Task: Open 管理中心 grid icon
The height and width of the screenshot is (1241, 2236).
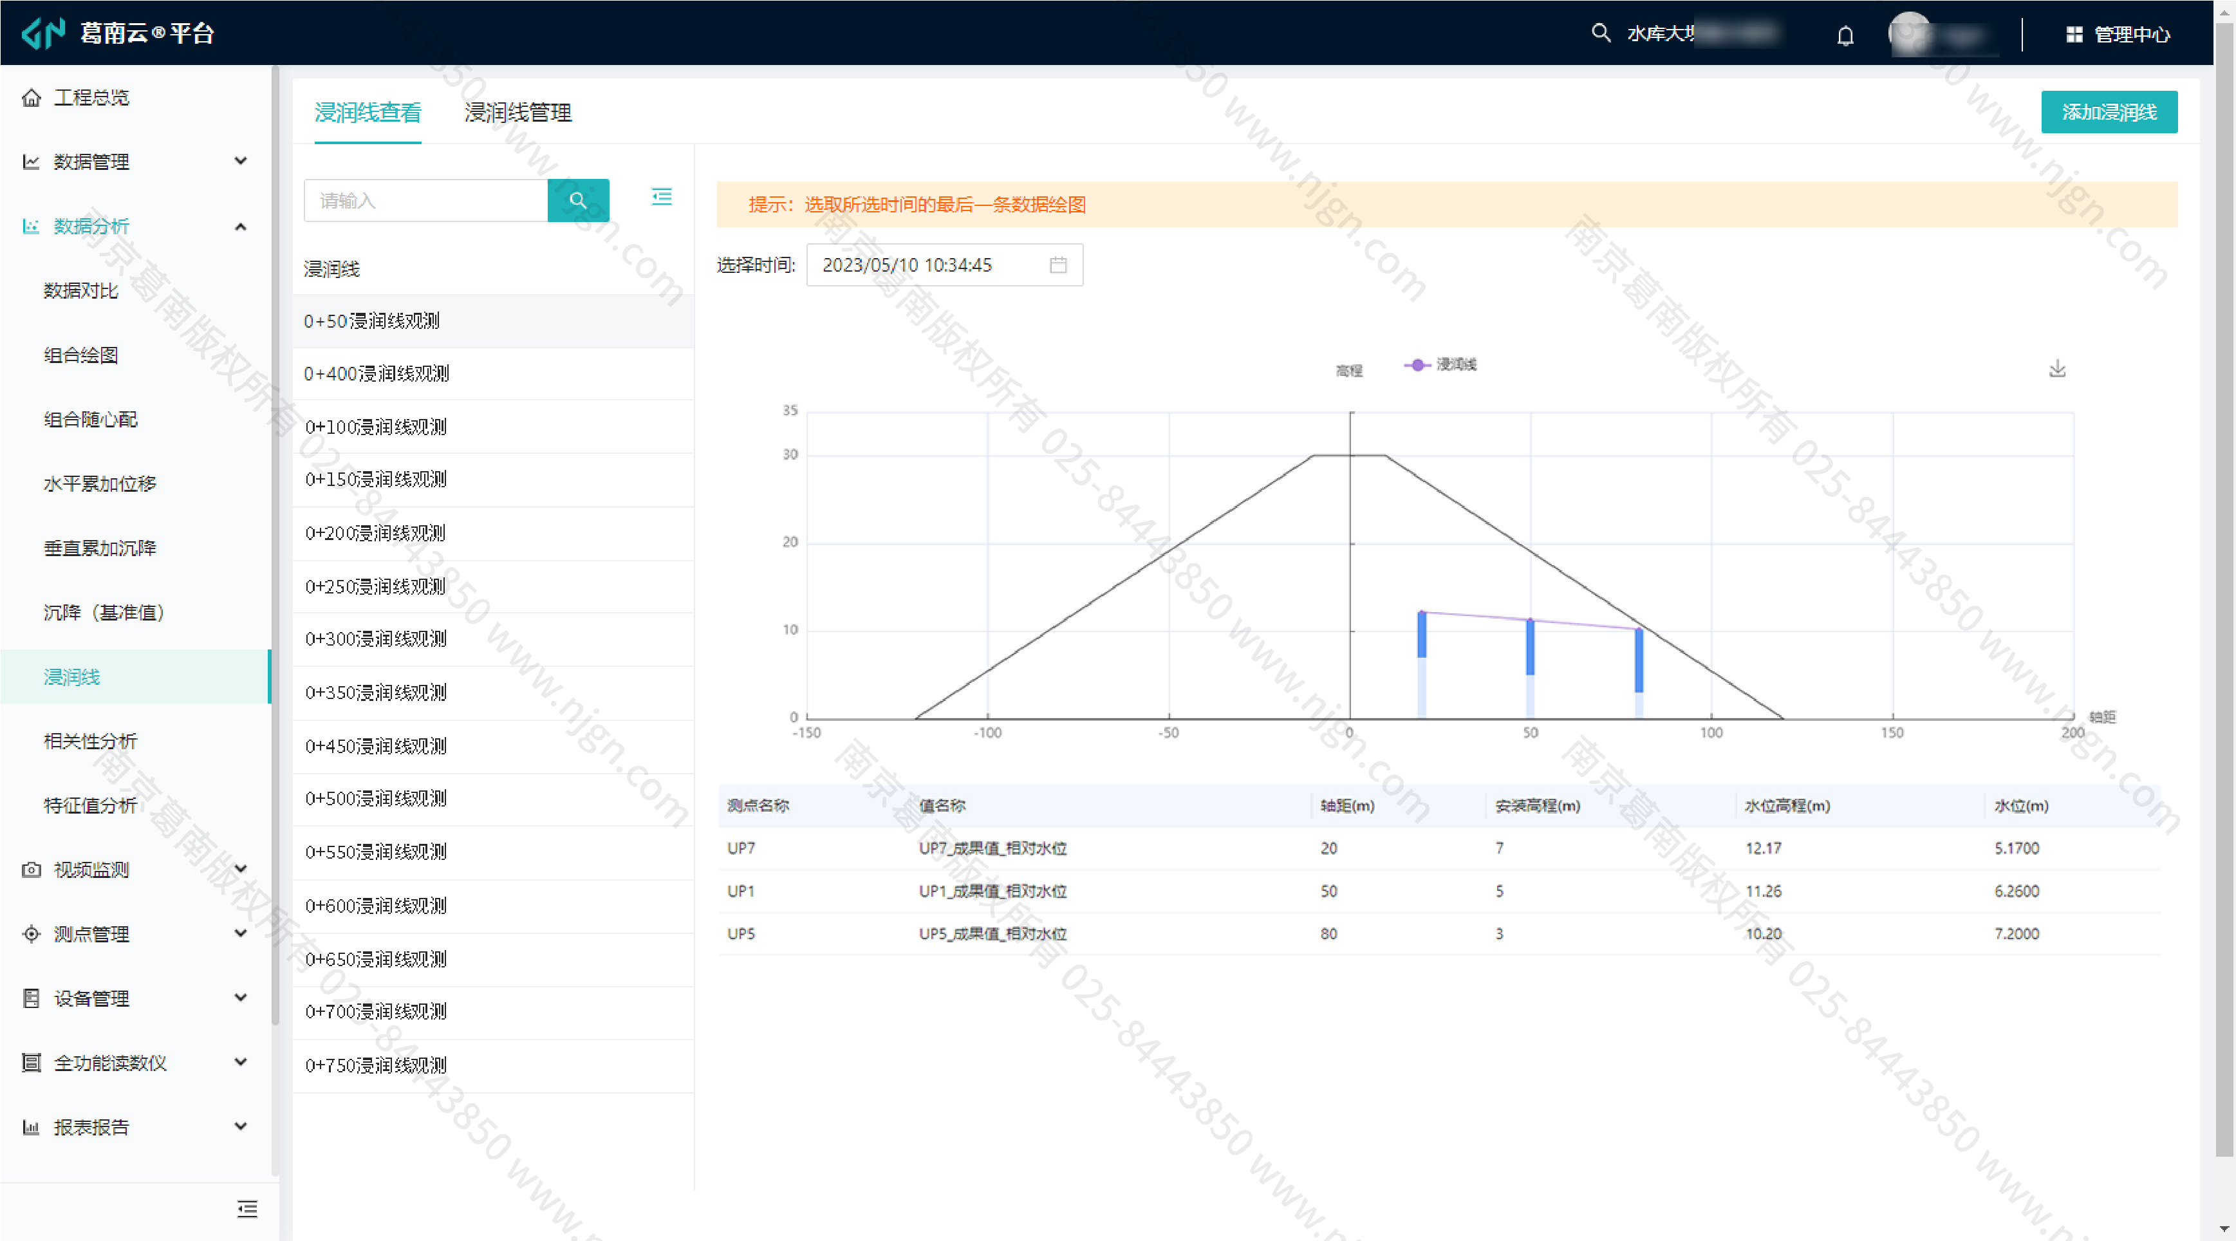Action: 2074,34
